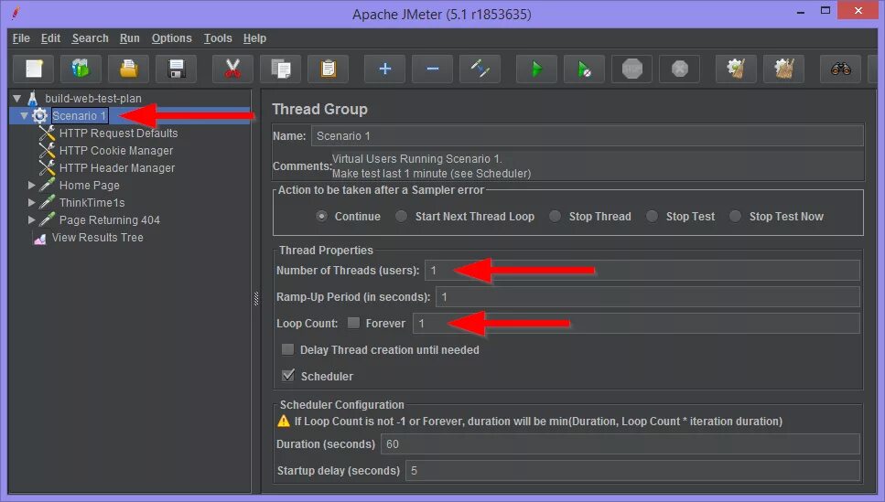Select the Stop Test Now option
The width and height of the screenshot is (885, 502).
point(735,216)
